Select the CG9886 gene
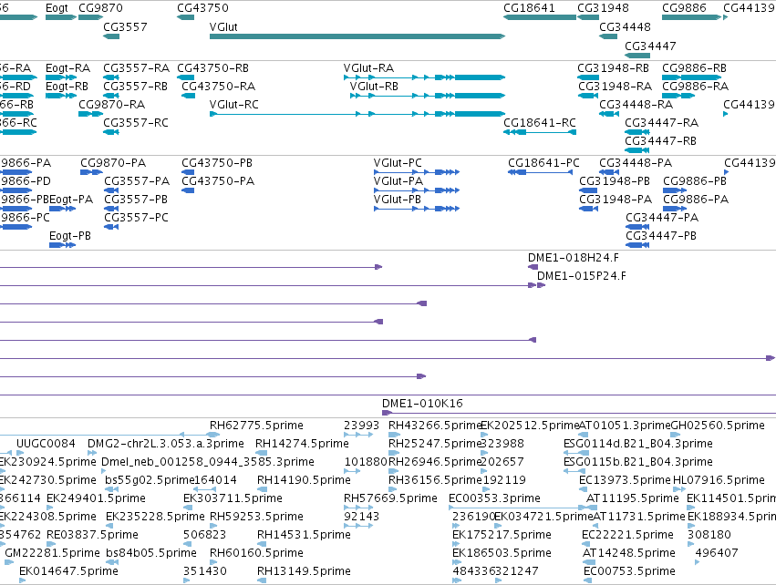The image size is (776, 585). click(x=691, y=17)
